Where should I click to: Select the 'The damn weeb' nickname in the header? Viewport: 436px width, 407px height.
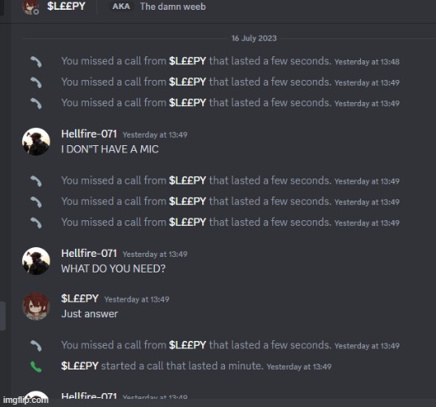pyautogui.click(x=173, y=7)
